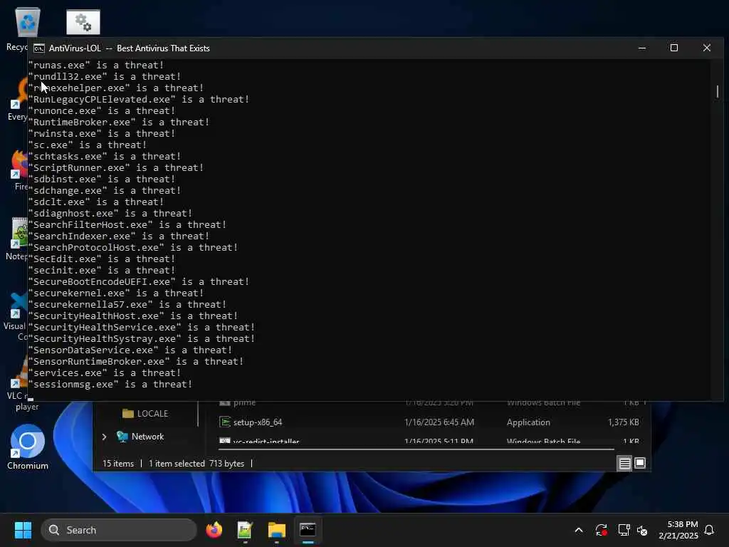This screenshot has width=729, height=547.
Task: Click the muted volume tray icon
Action: (x=642, y=530)
